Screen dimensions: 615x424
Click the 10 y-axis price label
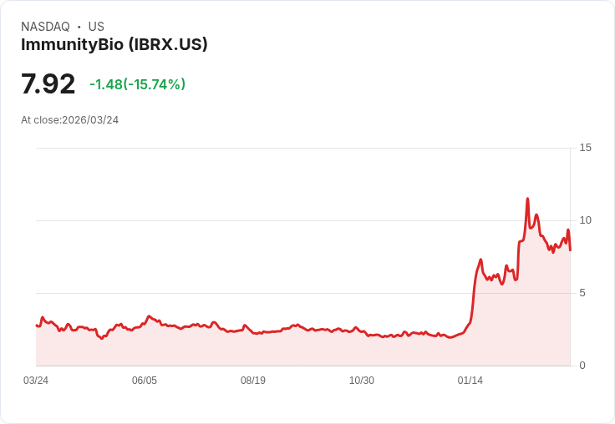click(585, 220)
